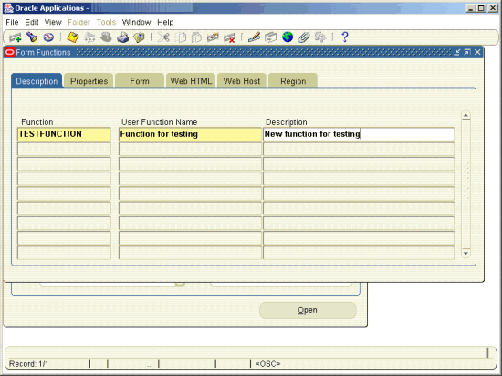Select the Description tab

click(37, 81)
